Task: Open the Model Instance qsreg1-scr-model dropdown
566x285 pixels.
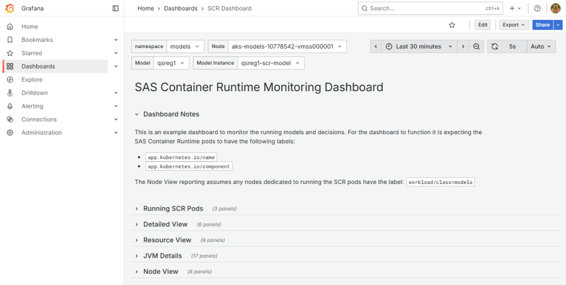Action: [271, 63]
